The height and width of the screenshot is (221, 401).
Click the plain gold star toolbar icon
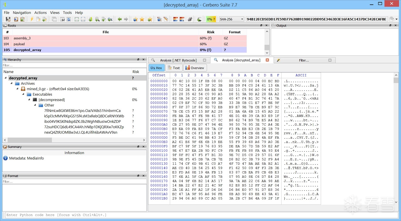[142, 19]
